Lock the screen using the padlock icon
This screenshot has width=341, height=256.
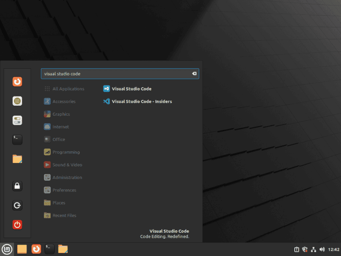pos(17,186)
